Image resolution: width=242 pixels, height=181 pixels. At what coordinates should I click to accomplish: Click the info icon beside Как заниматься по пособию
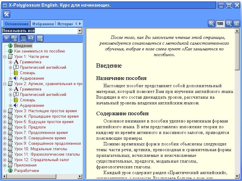[10, 51]
